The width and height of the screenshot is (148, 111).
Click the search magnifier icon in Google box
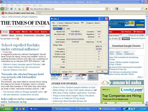point(142,9)
